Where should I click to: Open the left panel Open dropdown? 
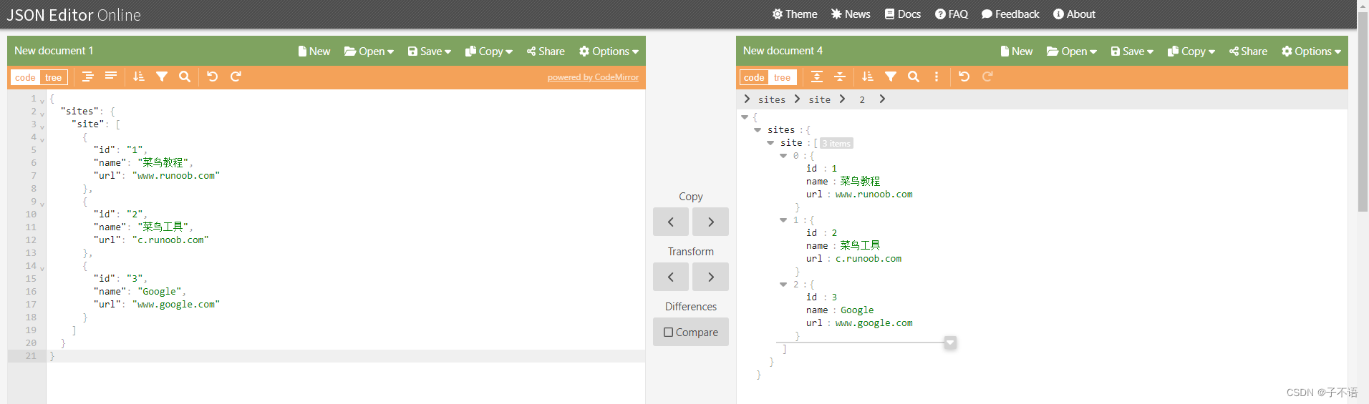click(x=369, y=51)
